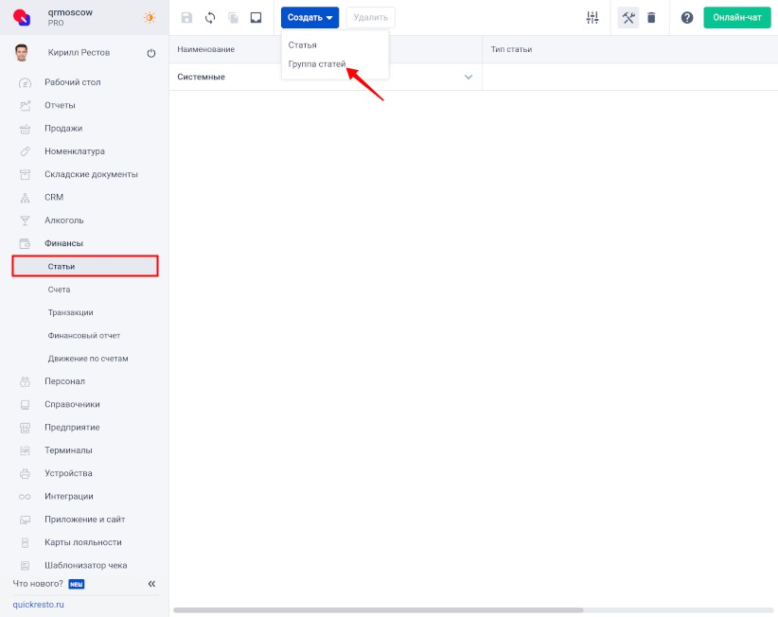The image size is (778, 617).
Task: Open help question mark icon
Action: tap(687, 18)
